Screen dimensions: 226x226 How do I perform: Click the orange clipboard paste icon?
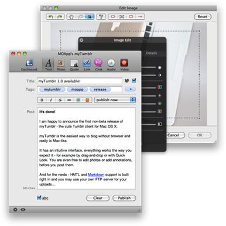click(x=87, y=100)
